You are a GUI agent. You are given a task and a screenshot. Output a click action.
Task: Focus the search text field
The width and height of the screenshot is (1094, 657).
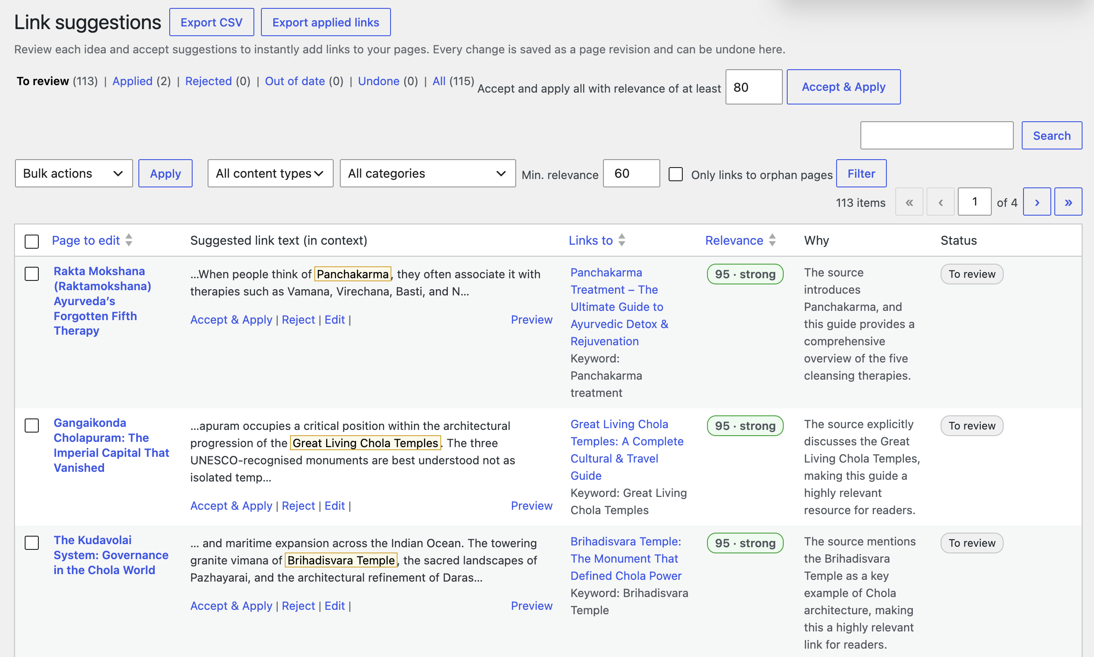[937, 135]
